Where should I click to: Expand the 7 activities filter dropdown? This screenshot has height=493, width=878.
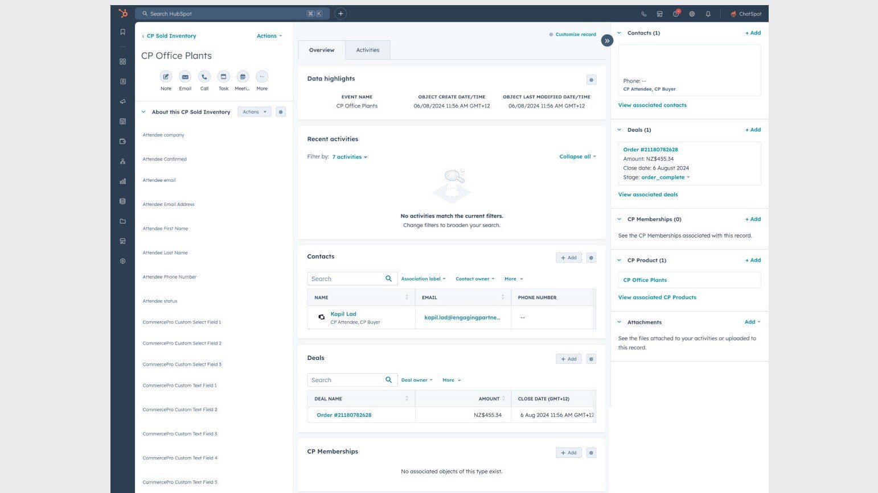(350, 157)
